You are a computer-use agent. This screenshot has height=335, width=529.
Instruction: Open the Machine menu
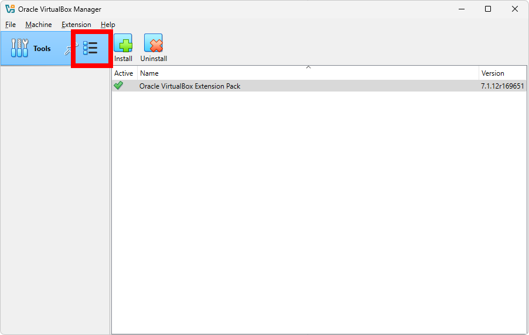(39, 25)
